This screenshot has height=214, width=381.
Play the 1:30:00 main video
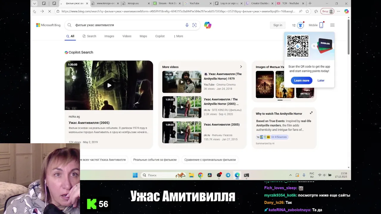[x=109, y=85]
